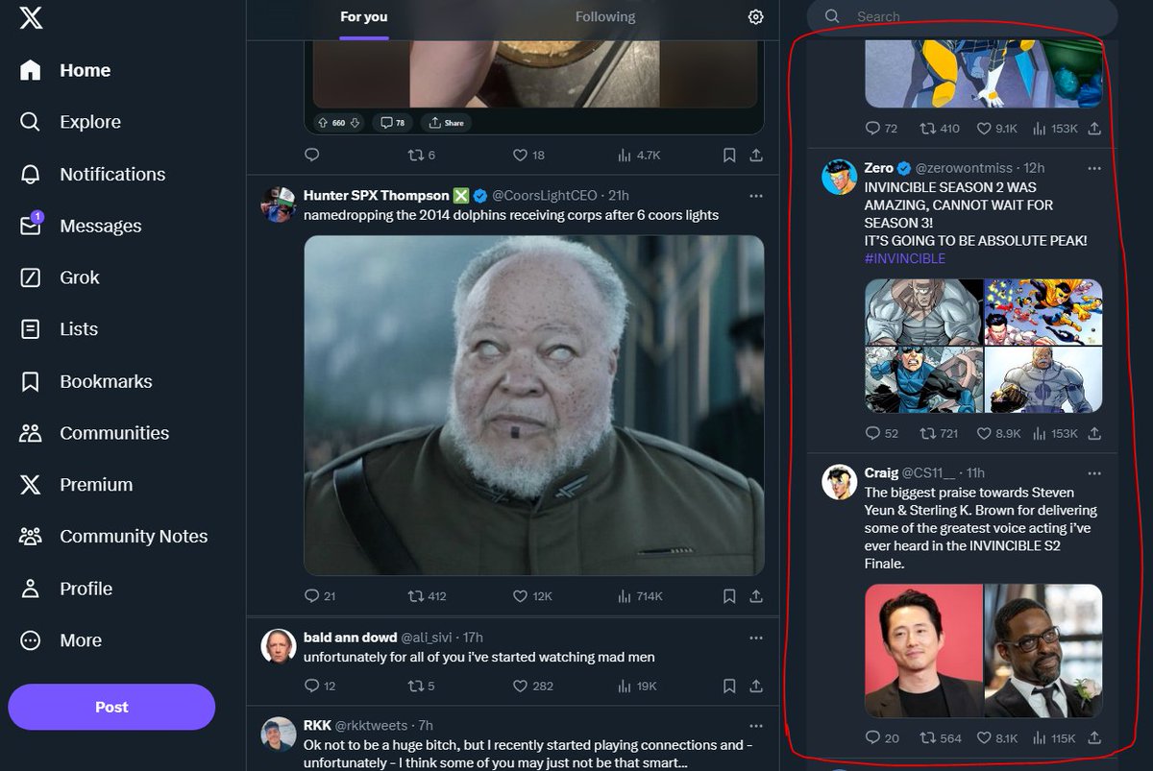This screenshot has width=1153, height=771.
Task: Open more options on Zero tweet
Action: point(1094,168)
